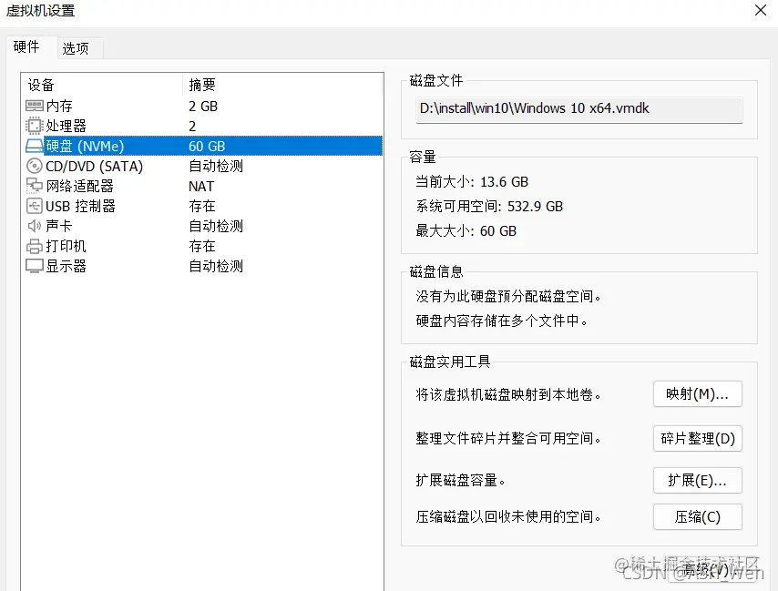Open the 选项 tab
Screen dimensions: 778x591
[x=76, y=48]
